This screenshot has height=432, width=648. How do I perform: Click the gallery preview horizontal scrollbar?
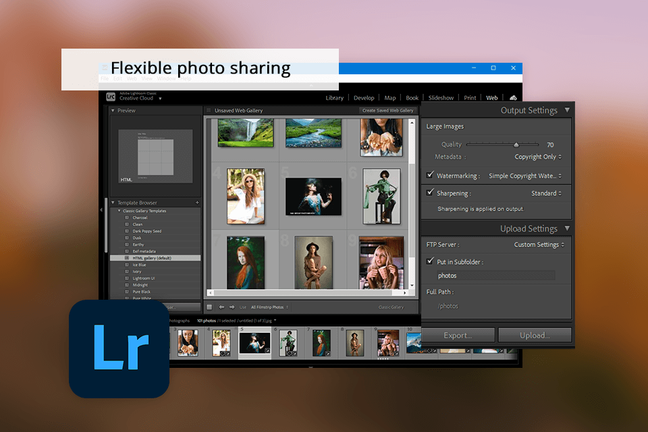point(303,293)
